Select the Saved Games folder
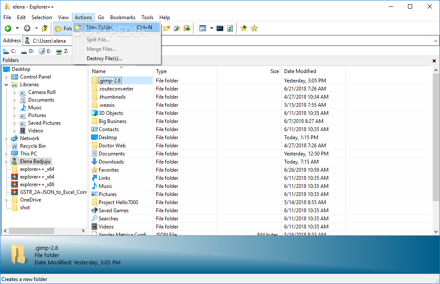This screenshot has height=284, width=440. click(113, 211)
